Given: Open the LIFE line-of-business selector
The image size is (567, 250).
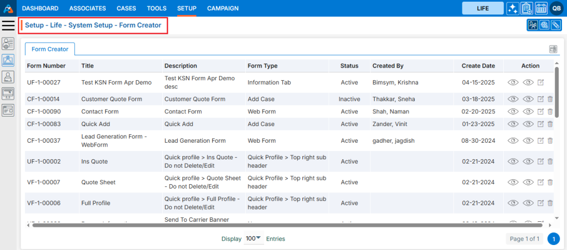Looking at the screenshot, I should point(482,8).
